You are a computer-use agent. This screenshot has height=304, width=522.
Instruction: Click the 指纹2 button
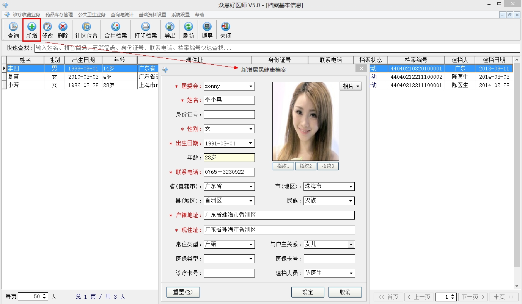tap(306, 166)
